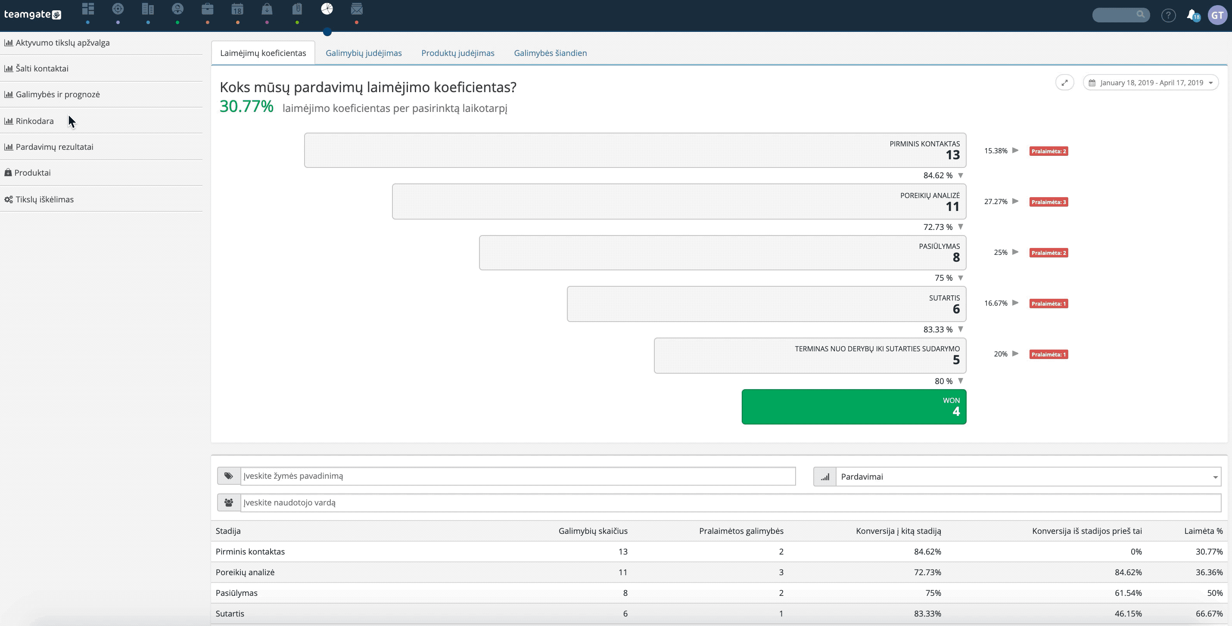This screenshot has width=1232, height=626.
Task: Click the Pasiūlymas table row
Action: [x=719, y=592]
